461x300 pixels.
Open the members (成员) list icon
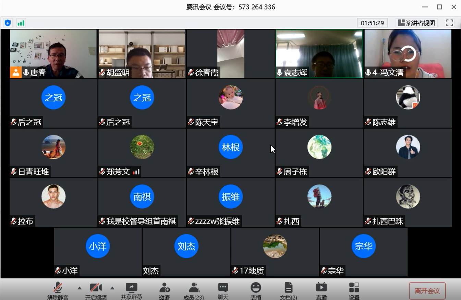pyautogui.click(x=194, y=290)
